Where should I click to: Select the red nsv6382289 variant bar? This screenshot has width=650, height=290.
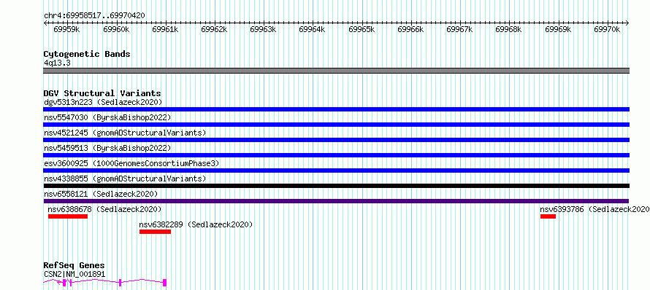155,232
